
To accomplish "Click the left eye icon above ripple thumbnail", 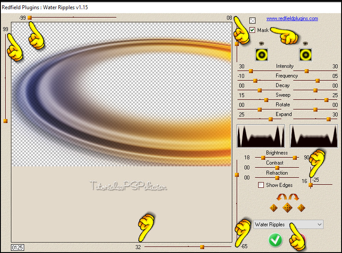I will [262, 43].
